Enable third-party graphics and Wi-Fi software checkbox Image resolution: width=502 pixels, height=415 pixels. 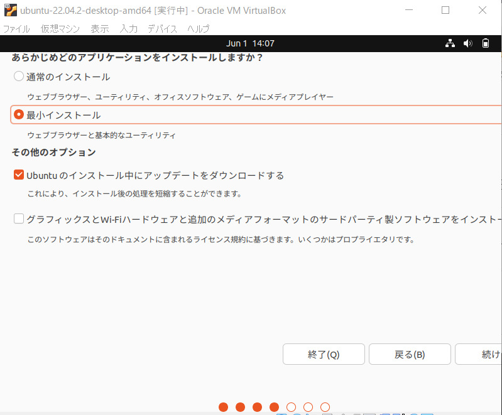(19, 219)
